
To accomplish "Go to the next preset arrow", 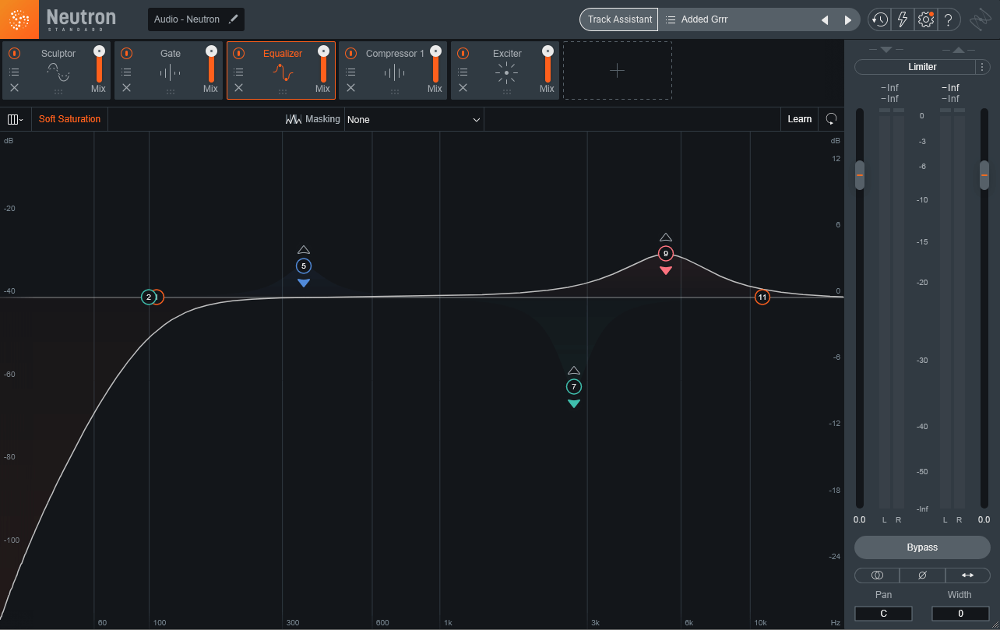I will click(848, 20).
